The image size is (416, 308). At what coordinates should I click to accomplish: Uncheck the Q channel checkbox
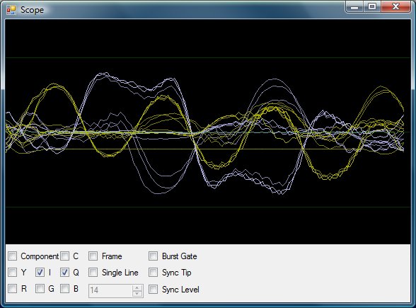point(64,273)
